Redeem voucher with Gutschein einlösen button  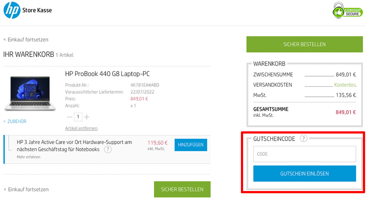coord(305,173)
